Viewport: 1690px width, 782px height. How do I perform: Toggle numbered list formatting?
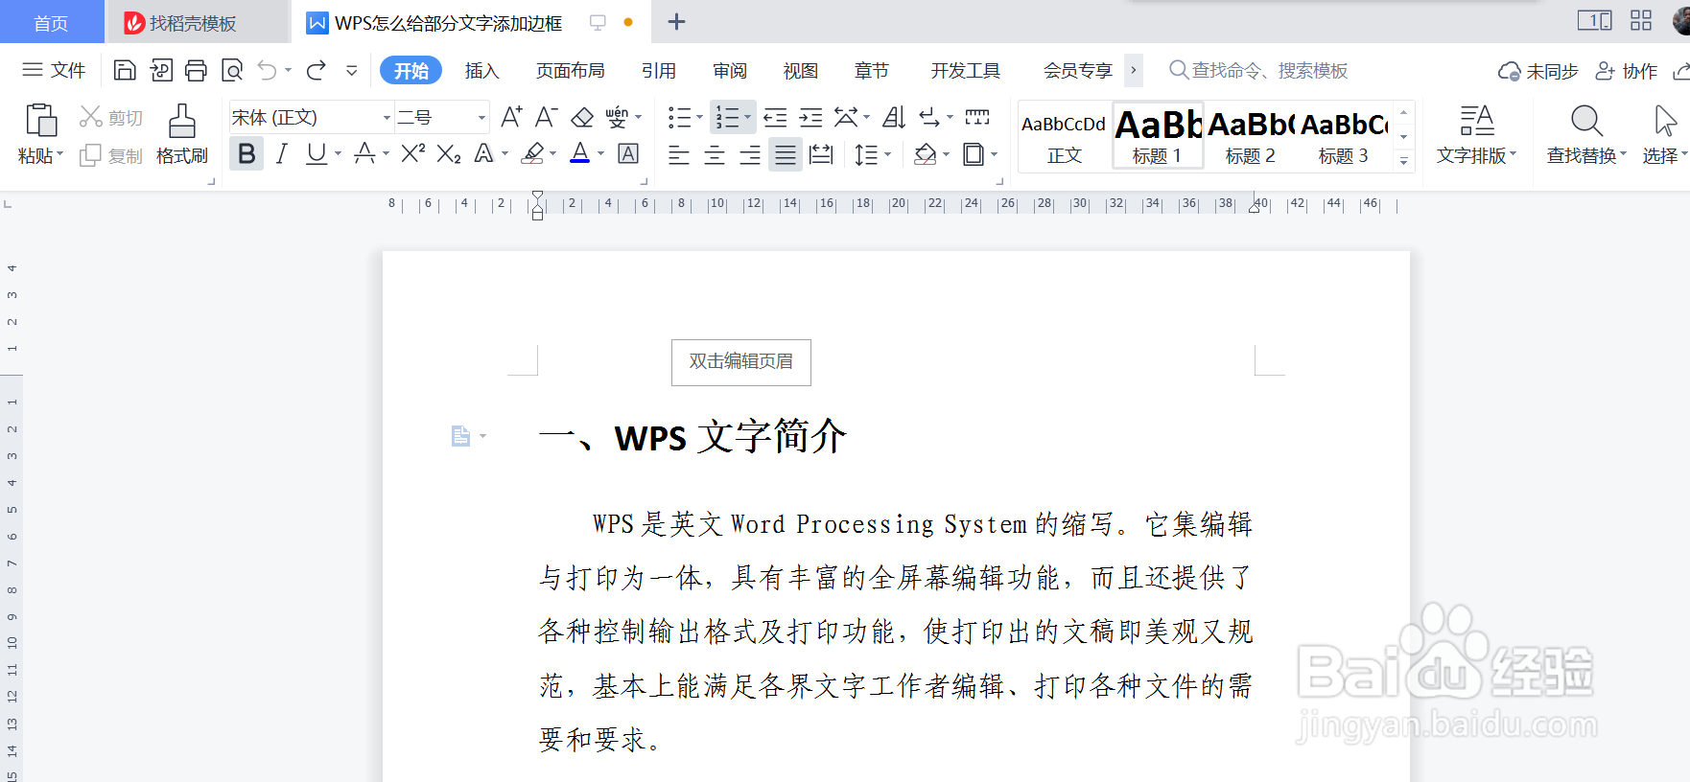tap(728, 117)
